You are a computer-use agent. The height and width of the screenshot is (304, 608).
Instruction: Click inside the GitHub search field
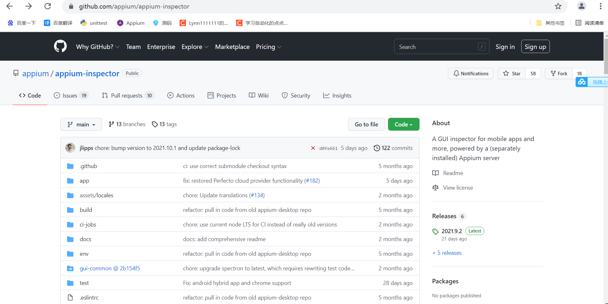tap(439, 46)
